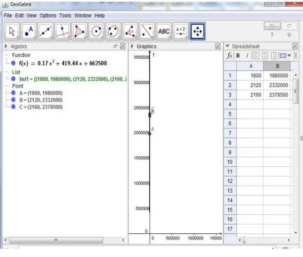303x257 pixels.
Task: Close the Graphics panel
Action: (x=218, y=46)
